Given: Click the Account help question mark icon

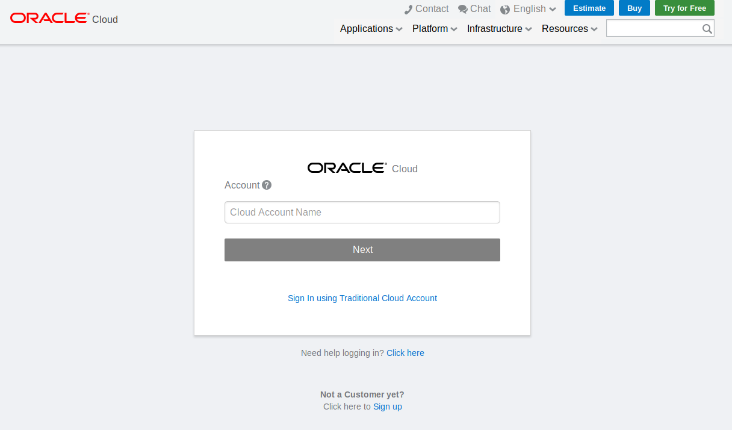Looking at the screenshot, I should [x=267, y=185].
